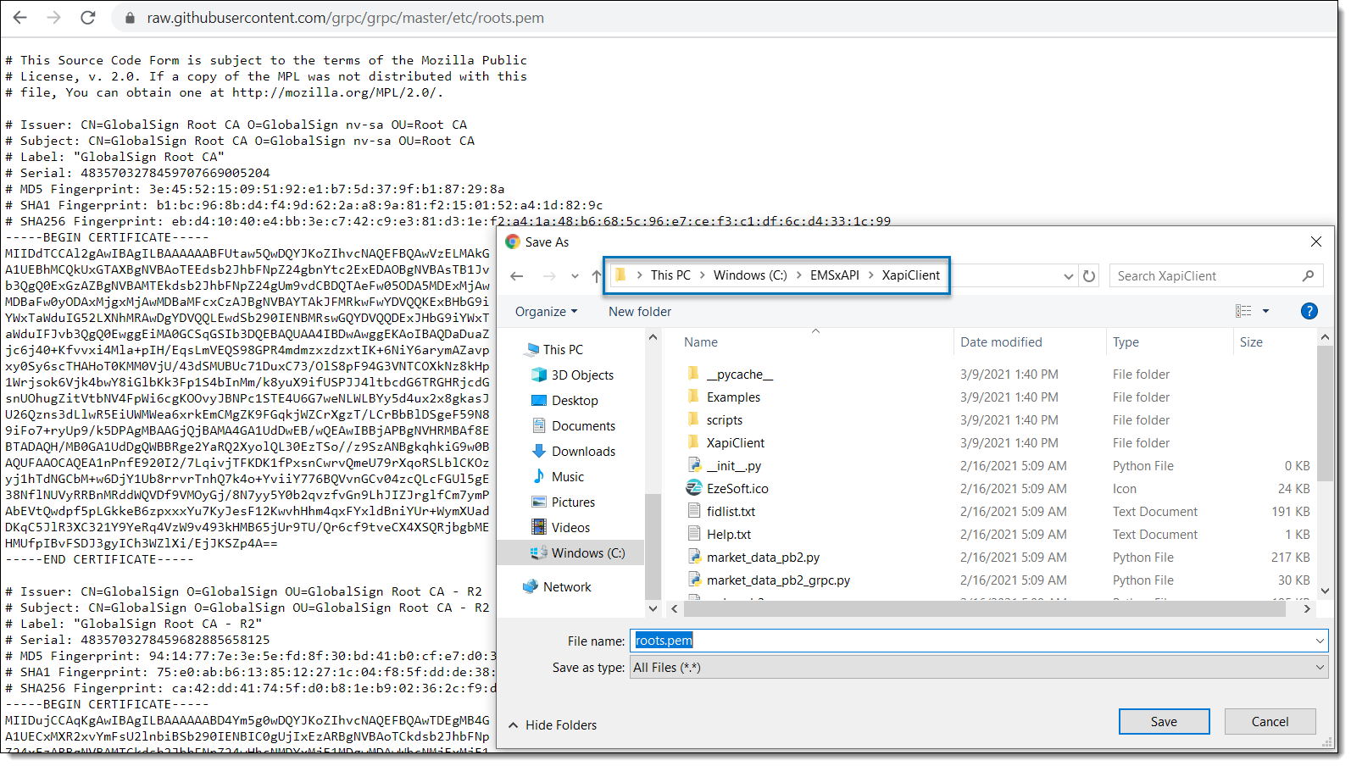Click 'Windows (C:)' in the path bar
1351x766 pixels.
coord(750,275)
